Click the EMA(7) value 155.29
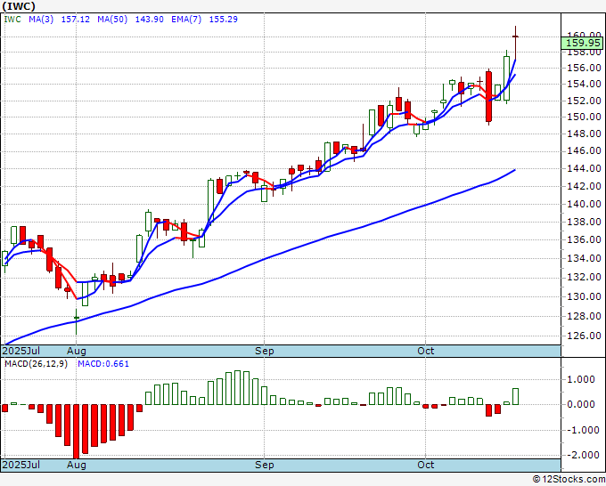The height and width of the screenshot is (486, 606). (x=224, y=20)
